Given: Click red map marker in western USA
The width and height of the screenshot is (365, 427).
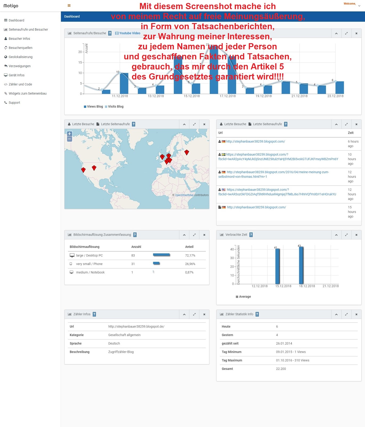Looking at the screenshot, I should point(83,170).
